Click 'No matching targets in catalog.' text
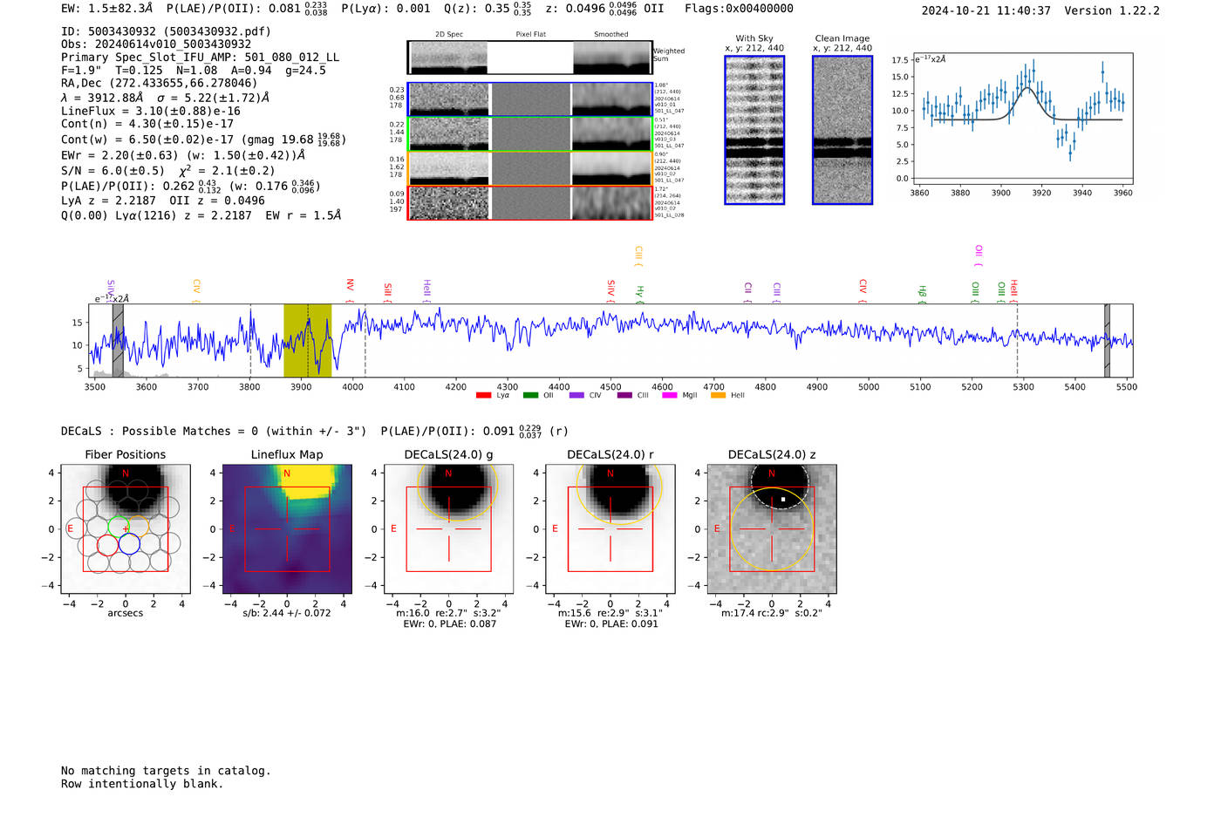Viewport: 1221px width, 831px height. pyautogui.click(x=166, y=771)
